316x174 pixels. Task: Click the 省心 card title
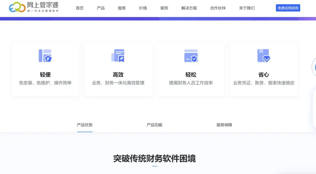[264, 75]
